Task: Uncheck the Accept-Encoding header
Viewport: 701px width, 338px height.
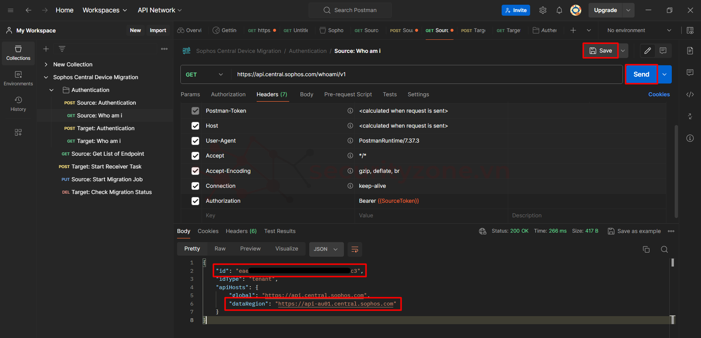Action: [195, 171]
